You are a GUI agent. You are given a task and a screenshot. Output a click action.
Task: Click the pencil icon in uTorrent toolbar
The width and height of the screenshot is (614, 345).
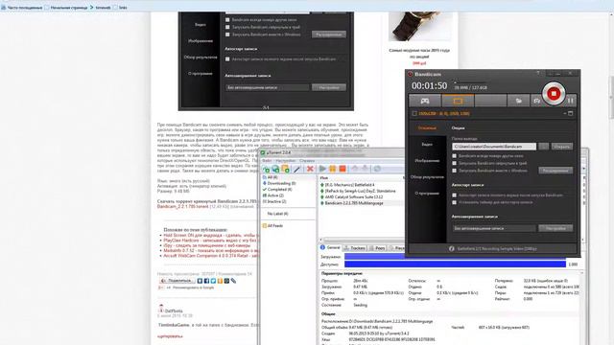[296, 169]
